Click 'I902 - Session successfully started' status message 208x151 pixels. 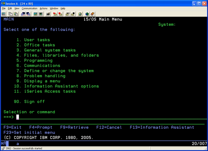[24, 149]
